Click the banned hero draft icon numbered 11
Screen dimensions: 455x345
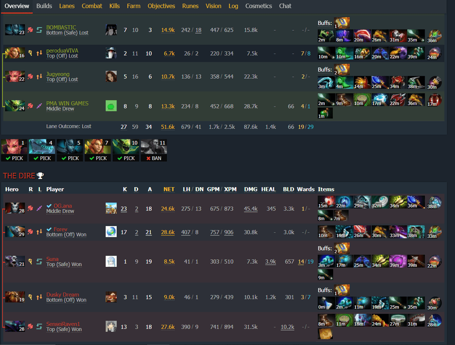point(154,150)
